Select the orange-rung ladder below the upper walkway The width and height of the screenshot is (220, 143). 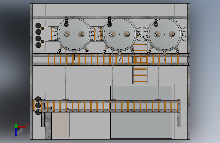coord(140,75)
